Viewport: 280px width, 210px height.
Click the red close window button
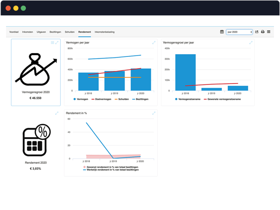point(8,8)
